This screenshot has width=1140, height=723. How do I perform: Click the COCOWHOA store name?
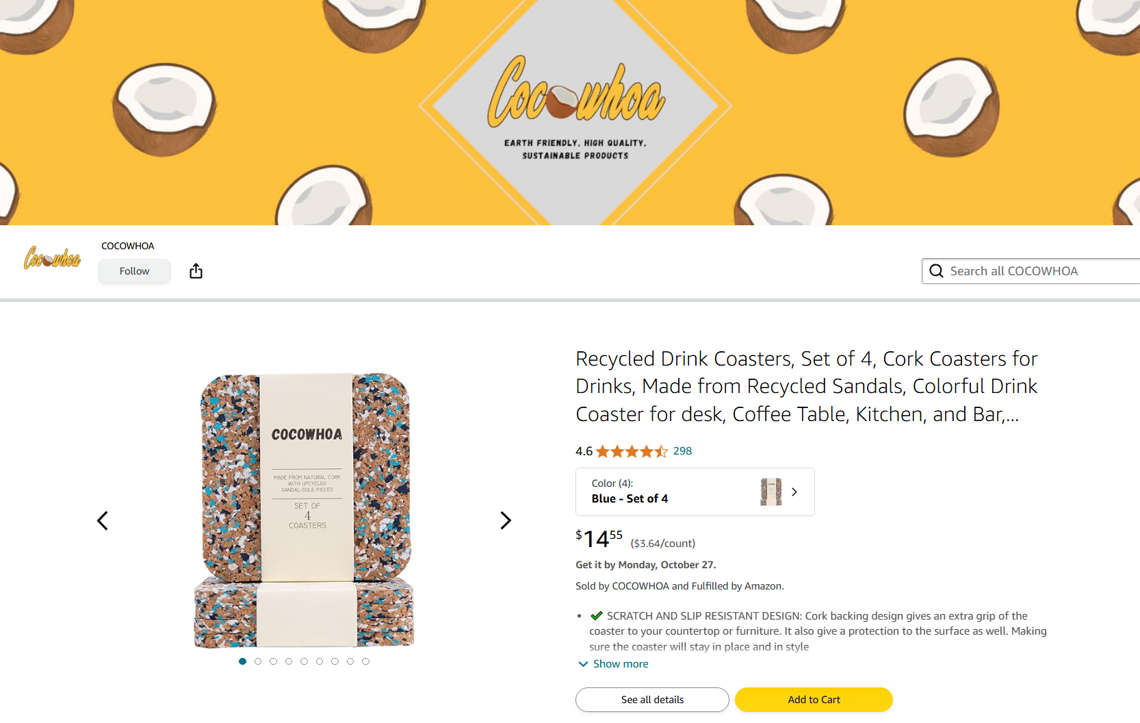128,246
